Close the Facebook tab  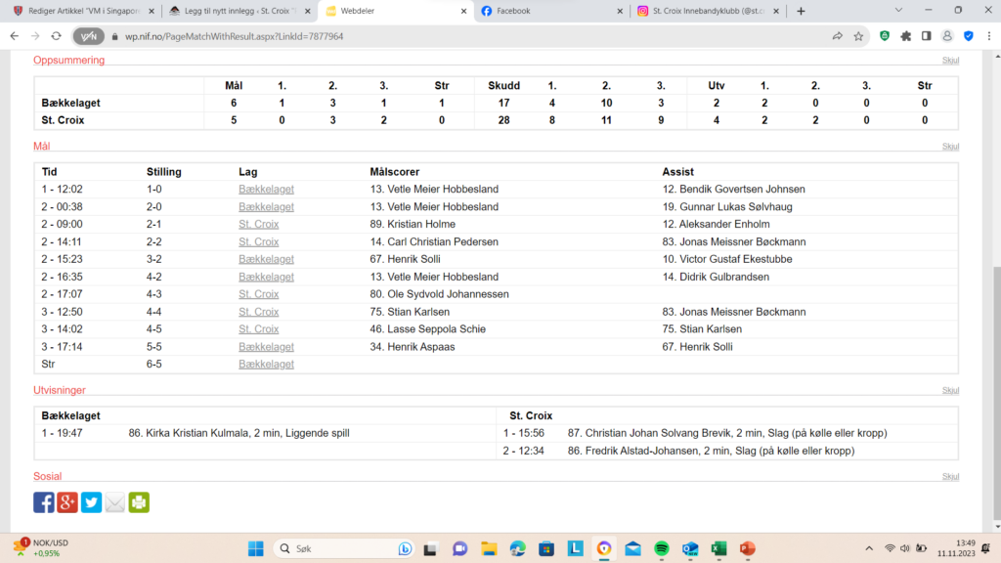pos(619,11)
